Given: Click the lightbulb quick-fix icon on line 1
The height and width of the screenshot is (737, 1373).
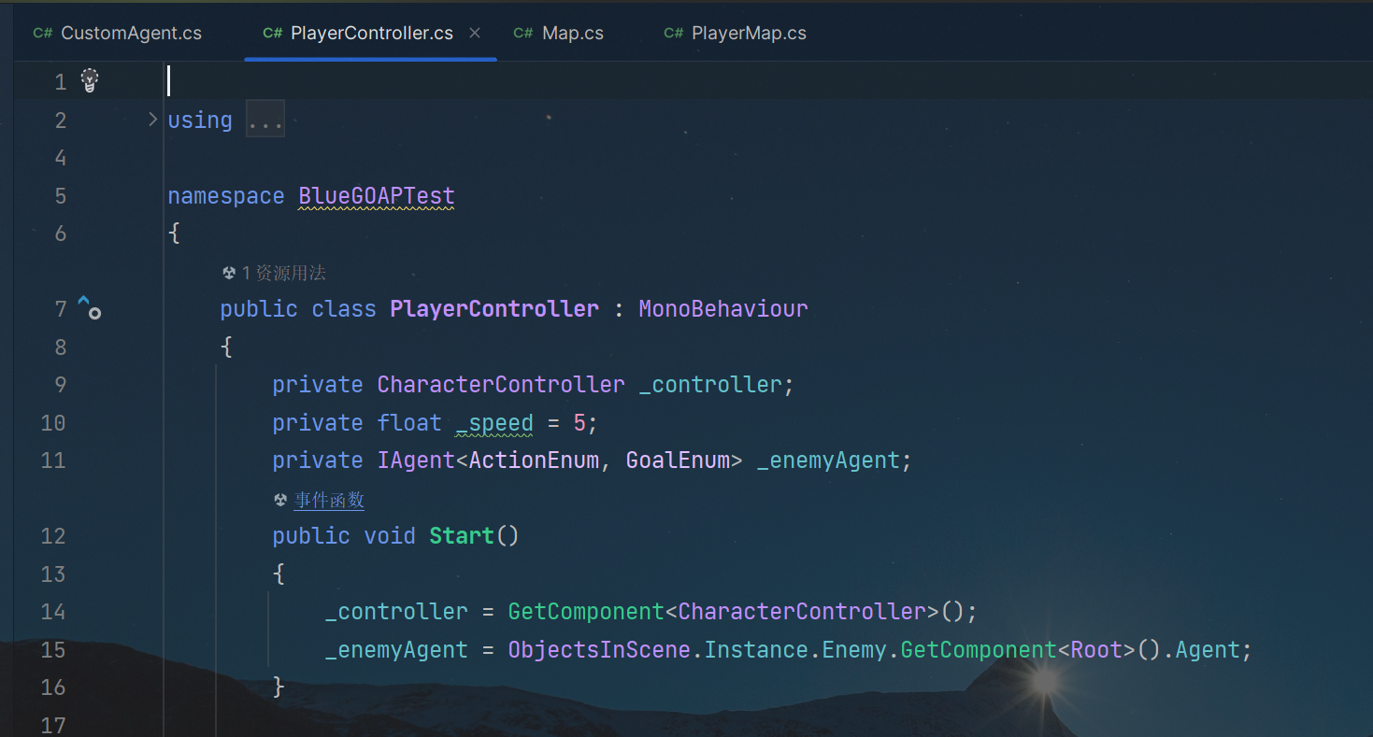Looking at the screenshot, I should (x=89, y=81).
